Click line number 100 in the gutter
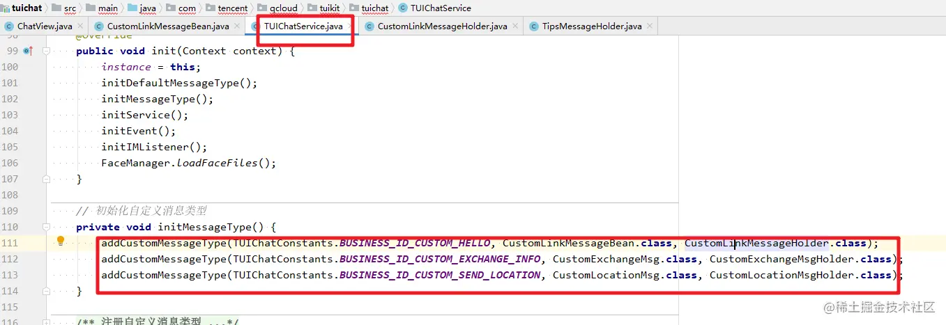 [10, 67]
